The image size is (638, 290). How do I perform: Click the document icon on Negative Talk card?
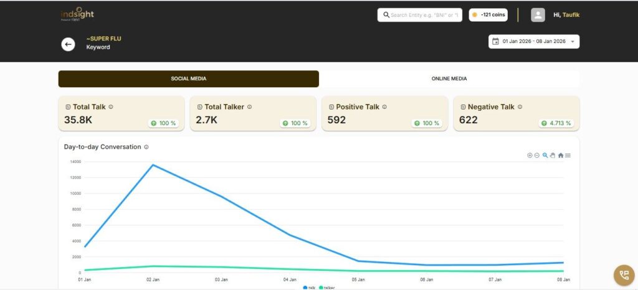click(x=463, y=107)
